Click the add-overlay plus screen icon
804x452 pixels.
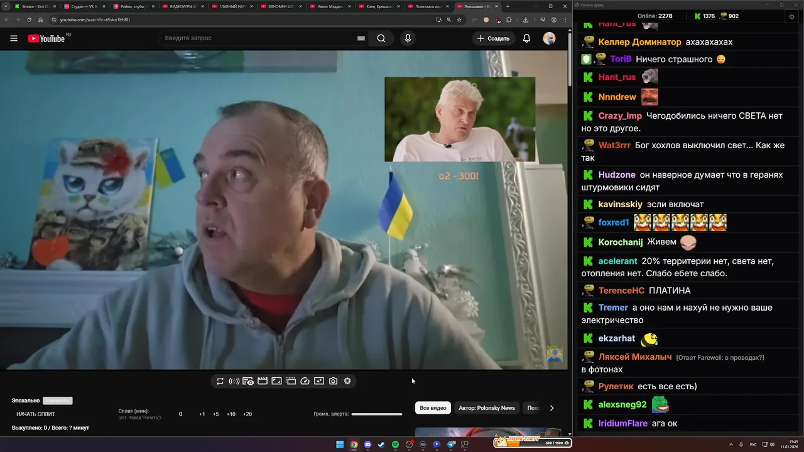pos(319,381)
